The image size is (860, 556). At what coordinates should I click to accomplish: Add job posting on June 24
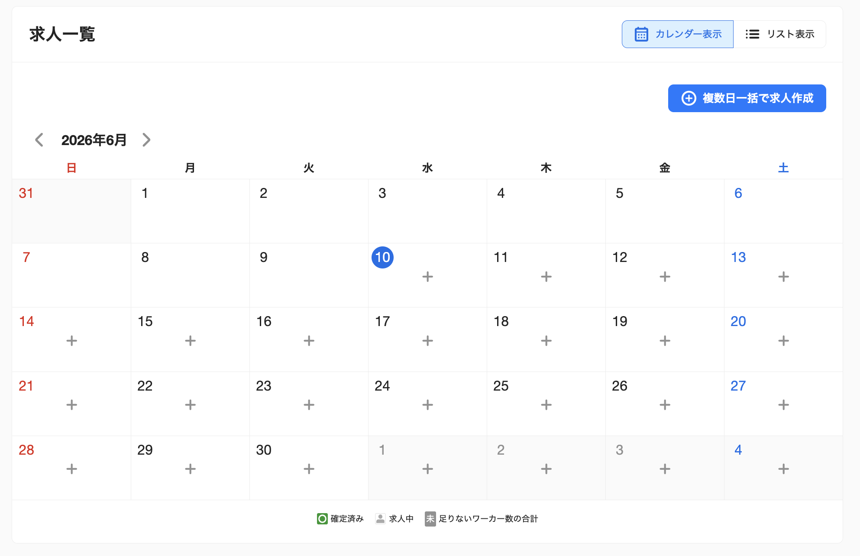pyautogui.click(x=427, y=405)
